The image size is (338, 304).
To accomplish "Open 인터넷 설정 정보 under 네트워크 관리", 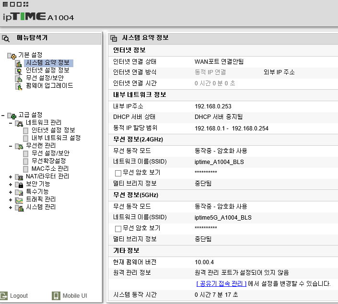I will (x=53, y=130).
